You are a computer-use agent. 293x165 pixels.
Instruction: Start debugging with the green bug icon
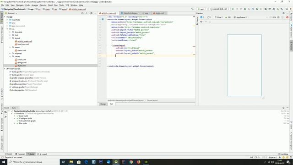[x=245, y=9]
